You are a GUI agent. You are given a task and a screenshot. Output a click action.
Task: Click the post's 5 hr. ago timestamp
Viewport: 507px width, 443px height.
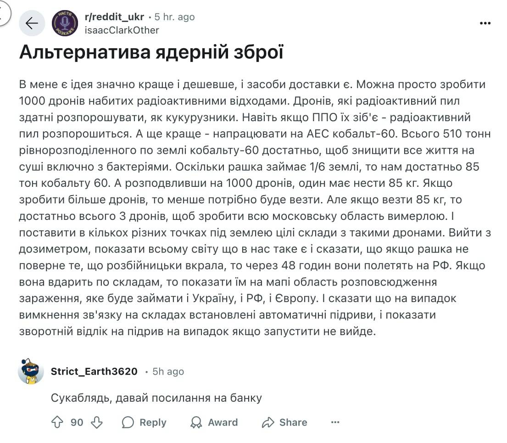click(x=175, y=17)
